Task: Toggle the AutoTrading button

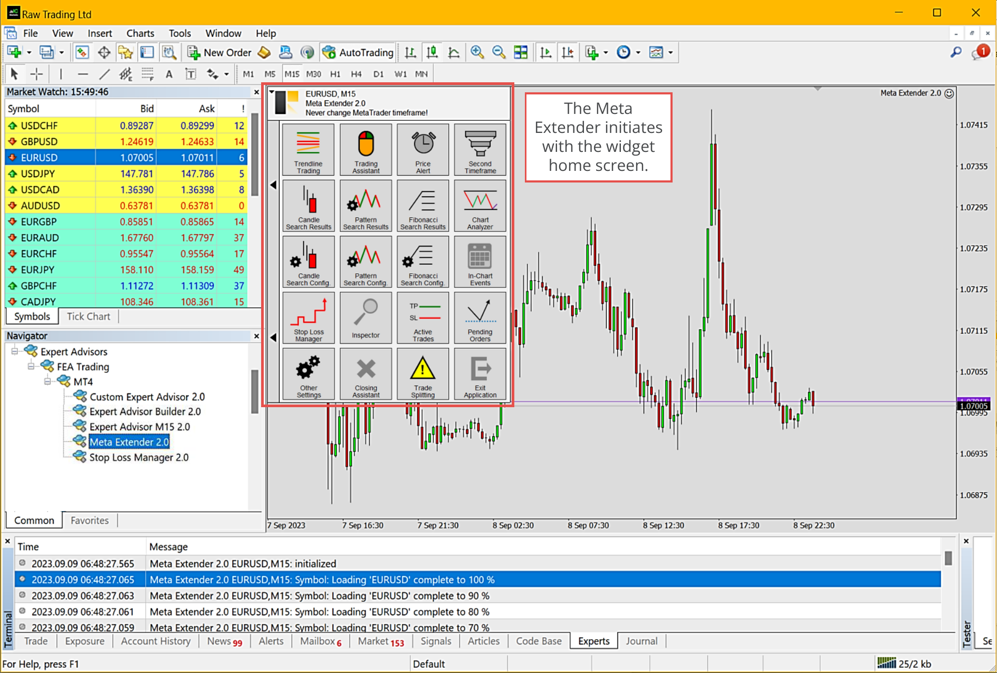Action: 358,52
